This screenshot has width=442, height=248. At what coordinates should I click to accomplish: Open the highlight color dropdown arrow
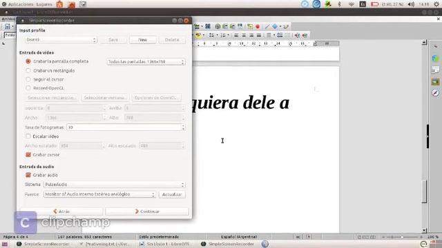pyautogui.click(x=204, y=35)
